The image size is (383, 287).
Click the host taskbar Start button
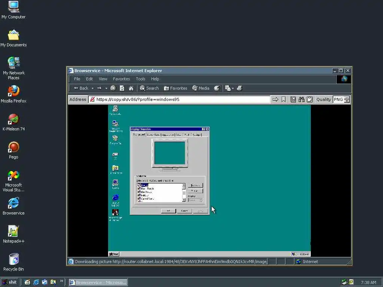point(9,283)
